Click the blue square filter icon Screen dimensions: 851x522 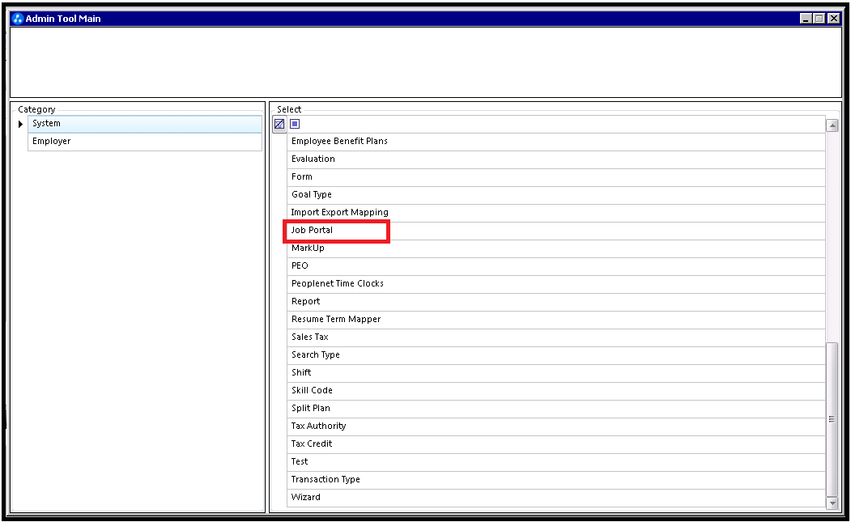(295, 124)
